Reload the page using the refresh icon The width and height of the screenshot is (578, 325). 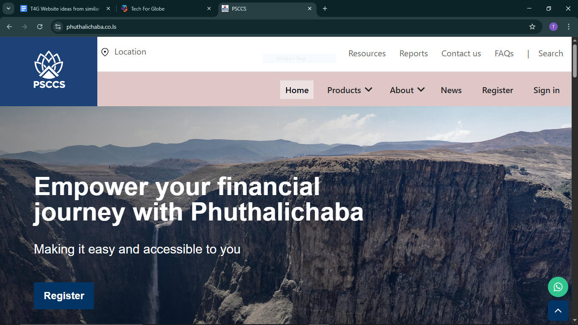(x=40, y=27)
